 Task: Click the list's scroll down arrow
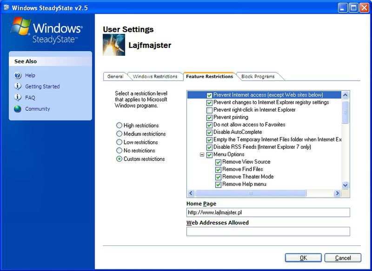pos(345,185)
